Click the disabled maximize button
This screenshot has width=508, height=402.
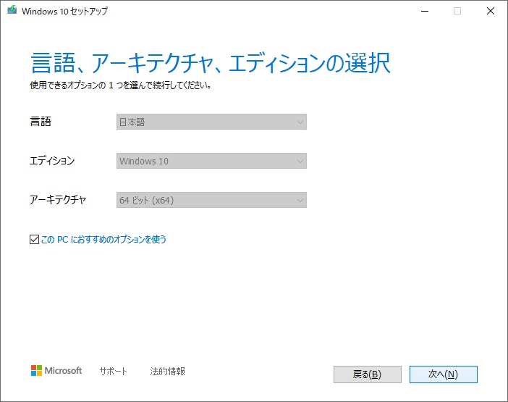[457, 11]
